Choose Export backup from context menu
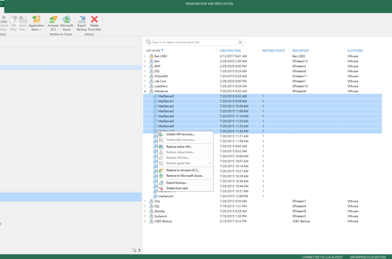392x259 pixels. point(185,183)
